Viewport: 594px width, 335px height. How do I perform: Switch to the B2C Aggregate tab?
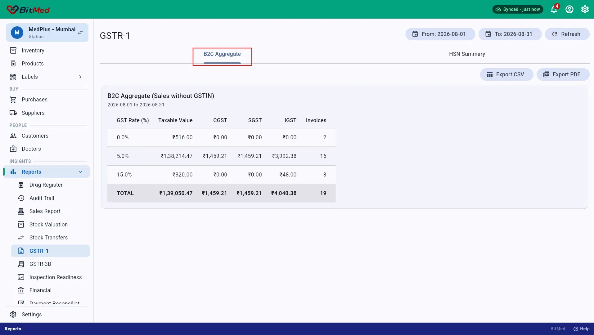[x=222, y=54]
